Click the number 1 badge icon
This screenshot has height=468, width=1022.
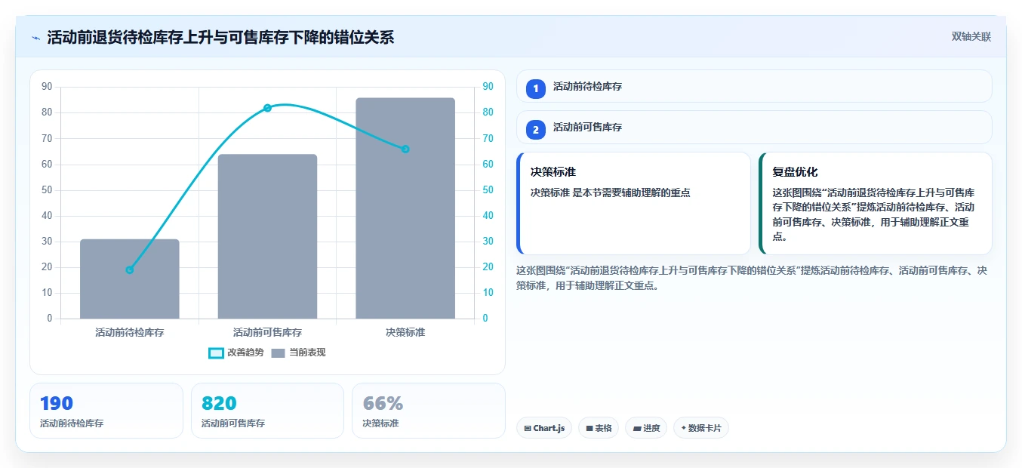pos(536,89)
